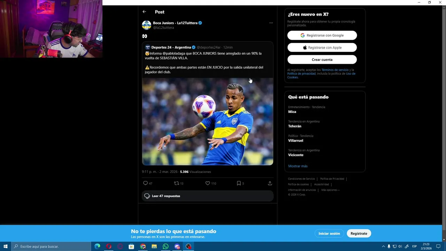Expand Más opciones in footer

(x=330, y=190)
